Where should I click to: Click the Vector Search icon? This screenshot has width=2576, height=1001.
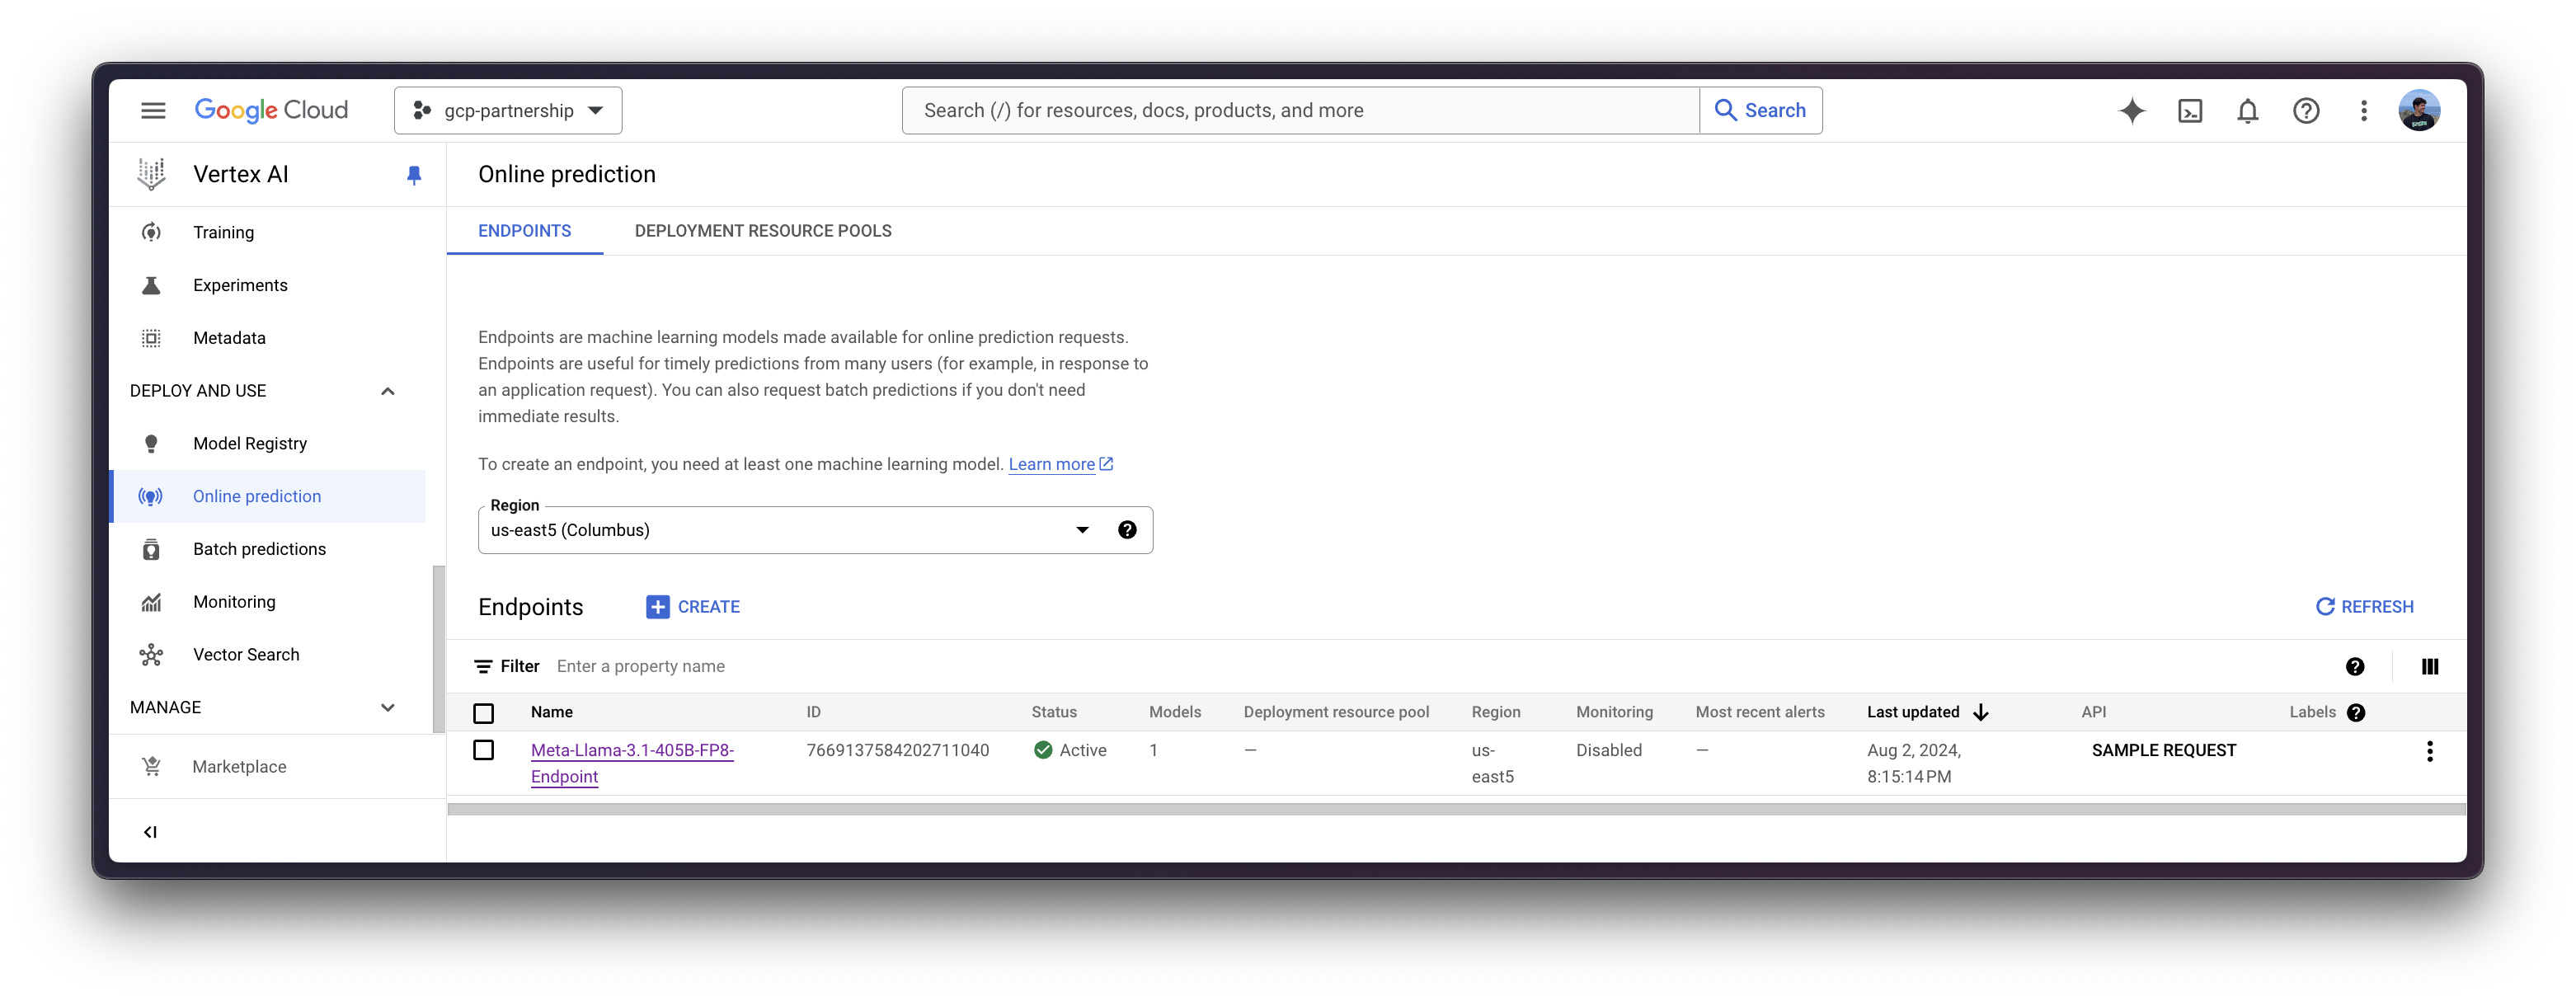coord(149,654)
